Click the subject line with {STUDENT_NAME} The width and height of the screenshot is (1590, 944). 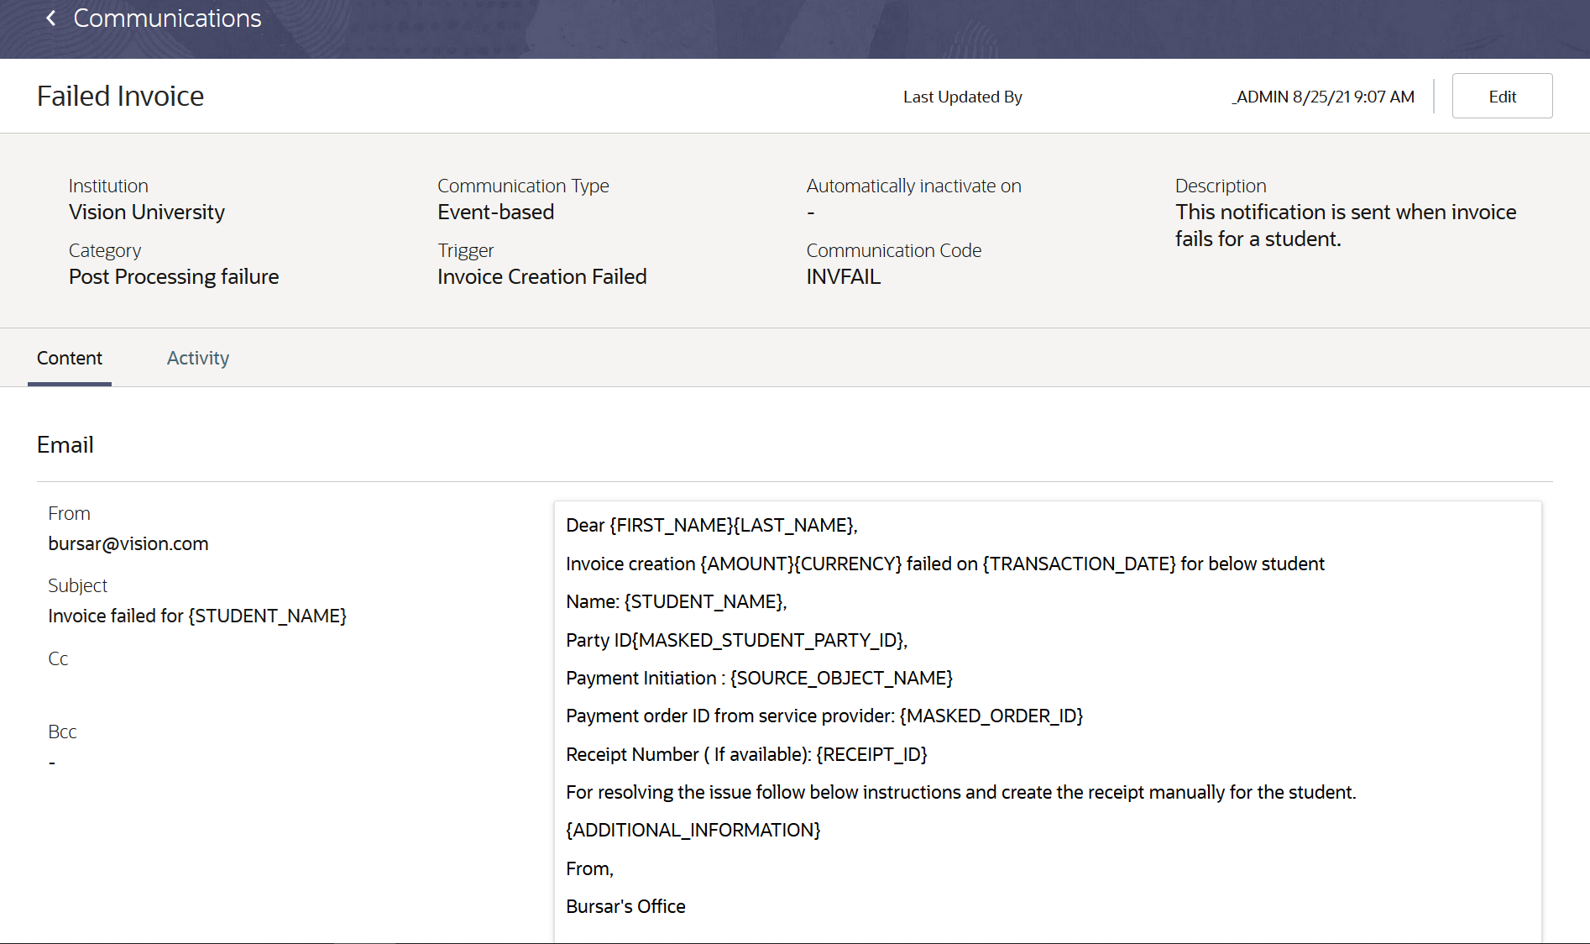click(x=197, y=616)
